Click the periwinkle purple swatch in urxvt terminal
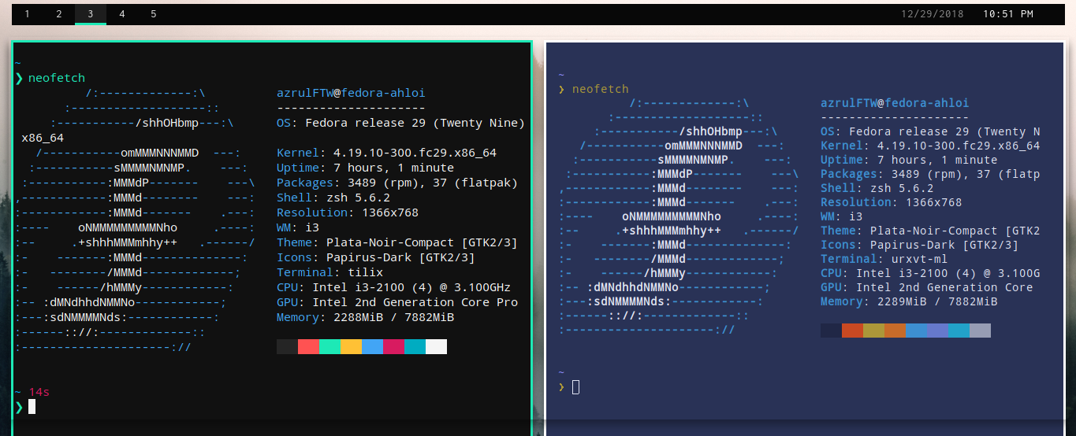Image resolution: width=1076 pixels, height=436 pixels. [937, 331]
